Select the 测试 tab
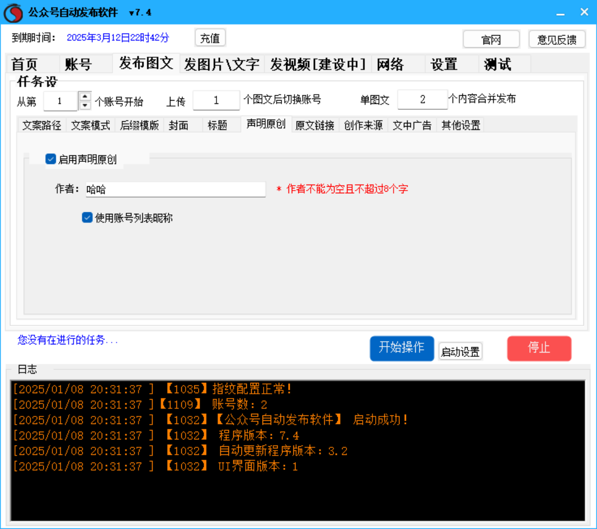597x529 pixels. (x=504, y=64)
